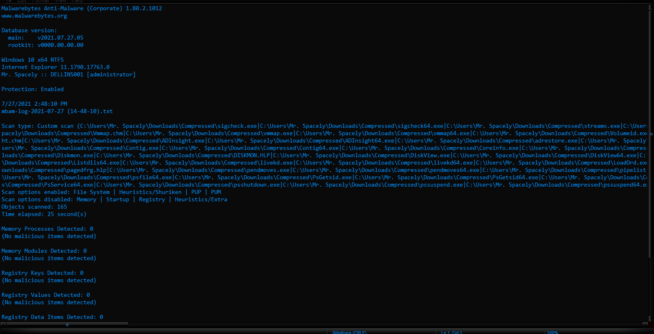The height and width of the screenshot is (334, 654).
Task: Click the sigcheck.exe path in scan list
Action: pos(169,126)
